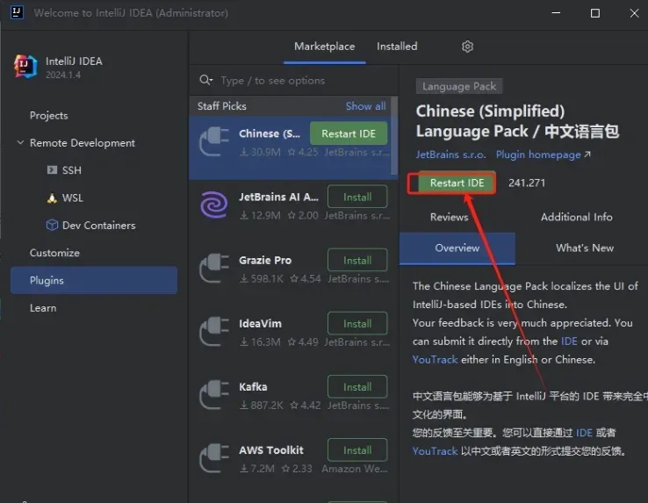Click the AWS Toolkit plugin icon
648x503 pixels.
click(213, 458)
